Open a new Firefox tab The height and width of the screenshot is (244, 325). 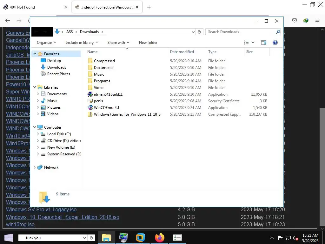click(x=149, y=7)
